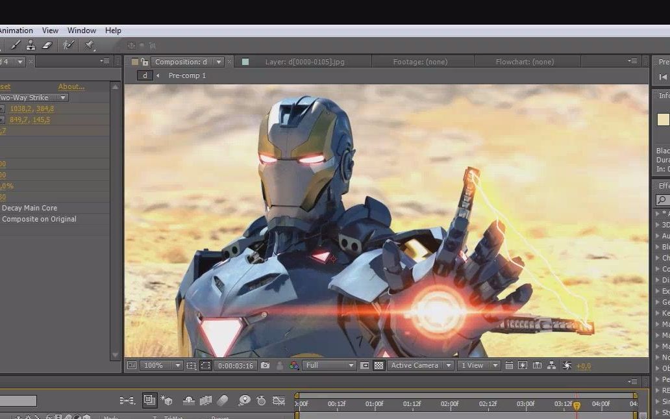Screen dimensions: 670x419
Task: Go to first frame in Preview panel
Action: click(663, 77)
